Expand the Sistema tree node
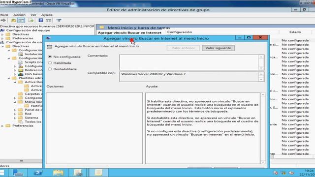This screenshot has width=315, height=177. [15, 118]
